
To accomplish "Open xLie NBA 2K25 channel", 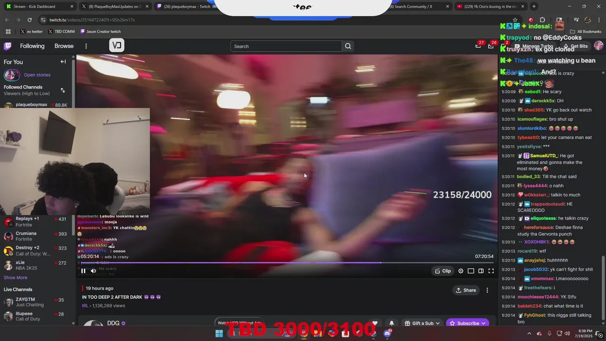I will point(36,265).
